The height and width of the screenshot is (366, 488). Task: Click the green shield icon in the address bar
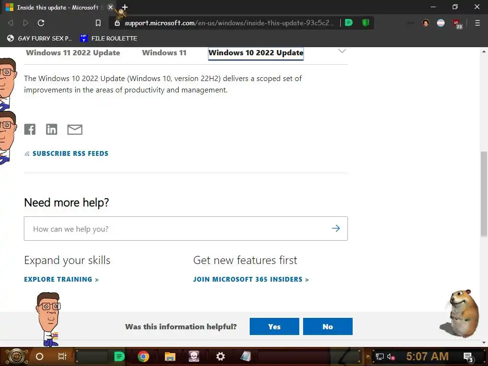coord(366,23)
